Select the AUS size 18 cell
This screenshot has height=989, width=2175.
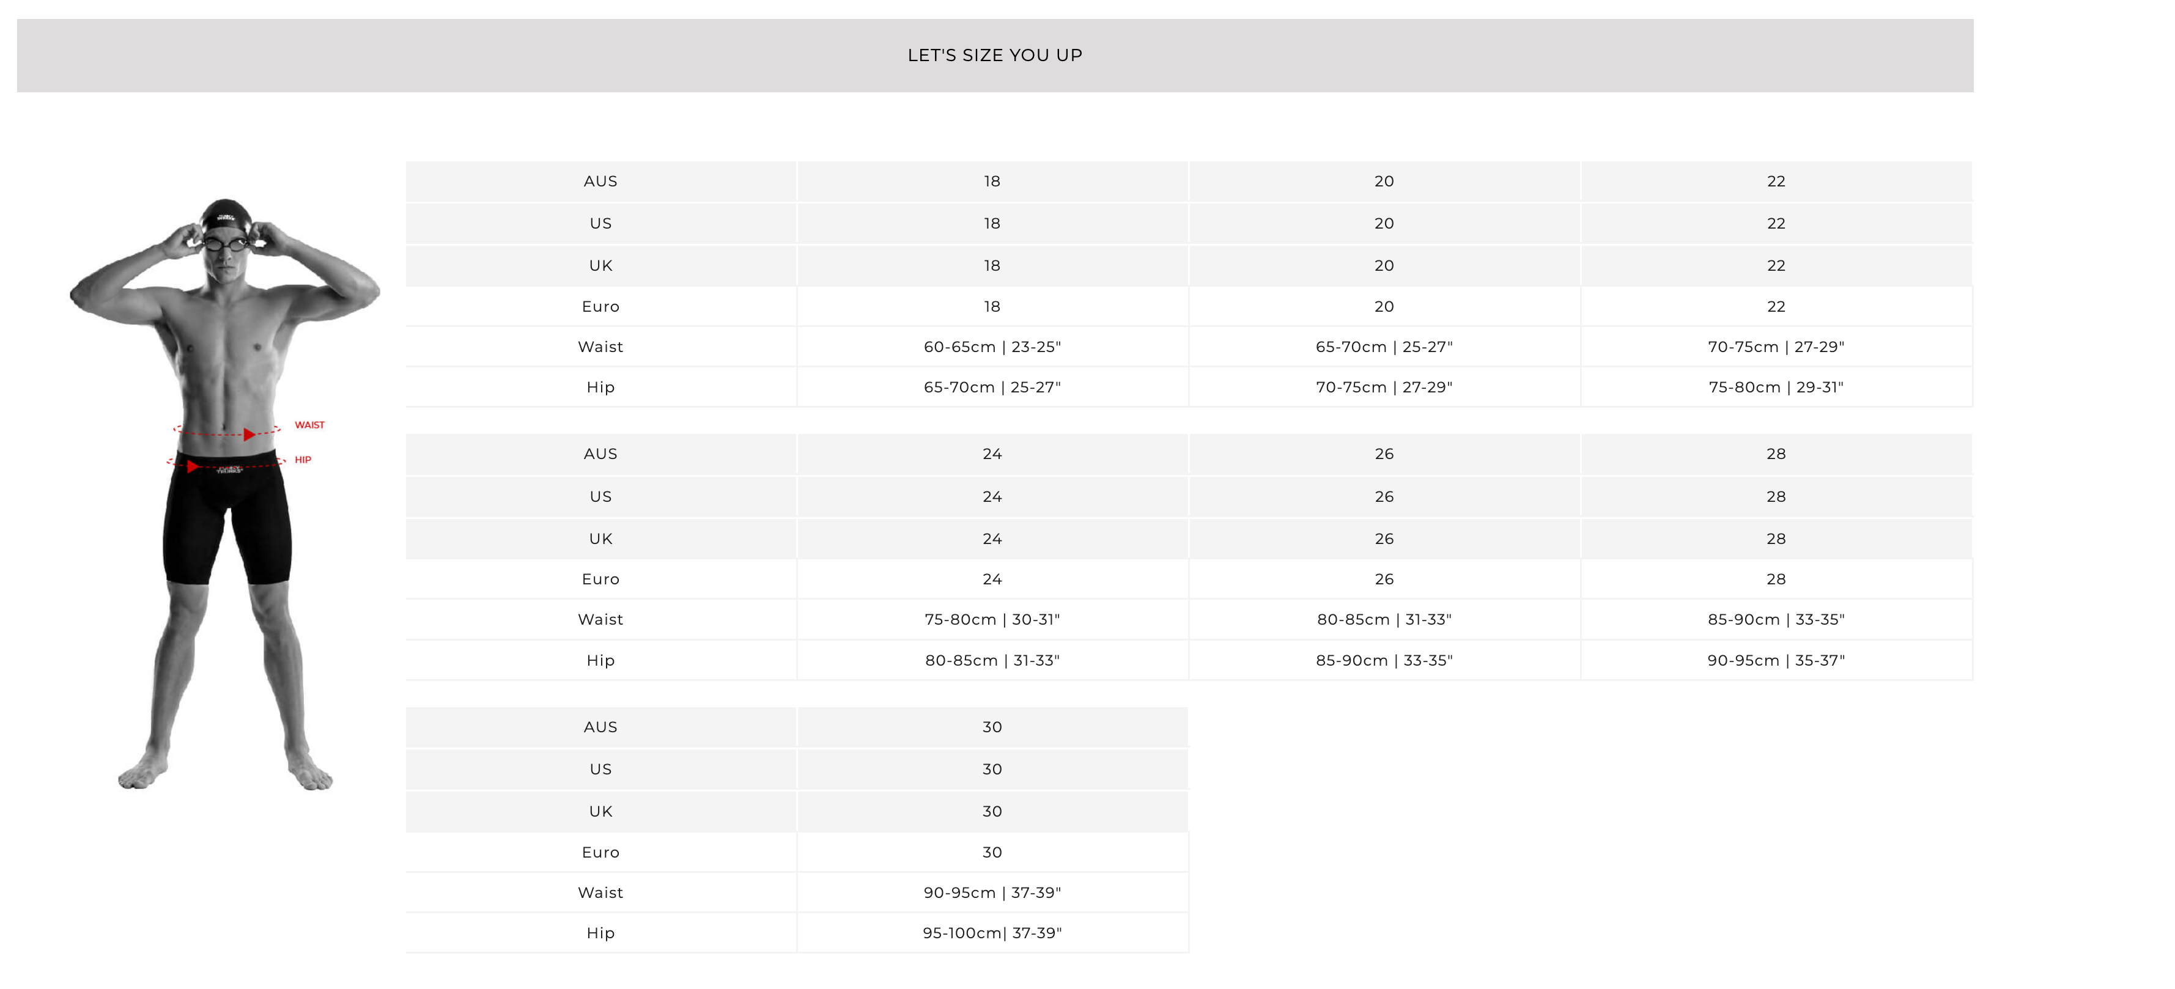(992, 182)
